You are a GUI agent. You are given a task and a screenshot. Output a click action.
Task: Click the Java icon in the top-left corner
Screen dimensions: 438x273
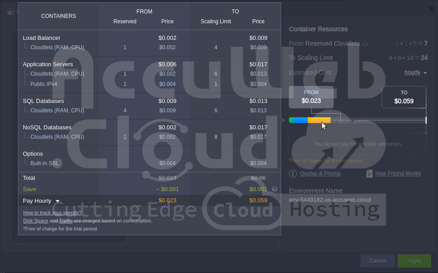pyautogui.click(x=9, y=11)
